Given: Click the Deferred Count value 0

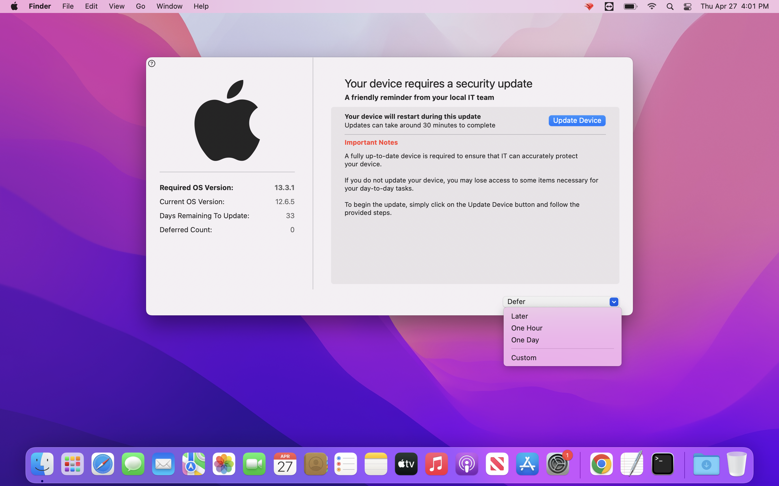Looking at the screenshot, I should point(292,230).
